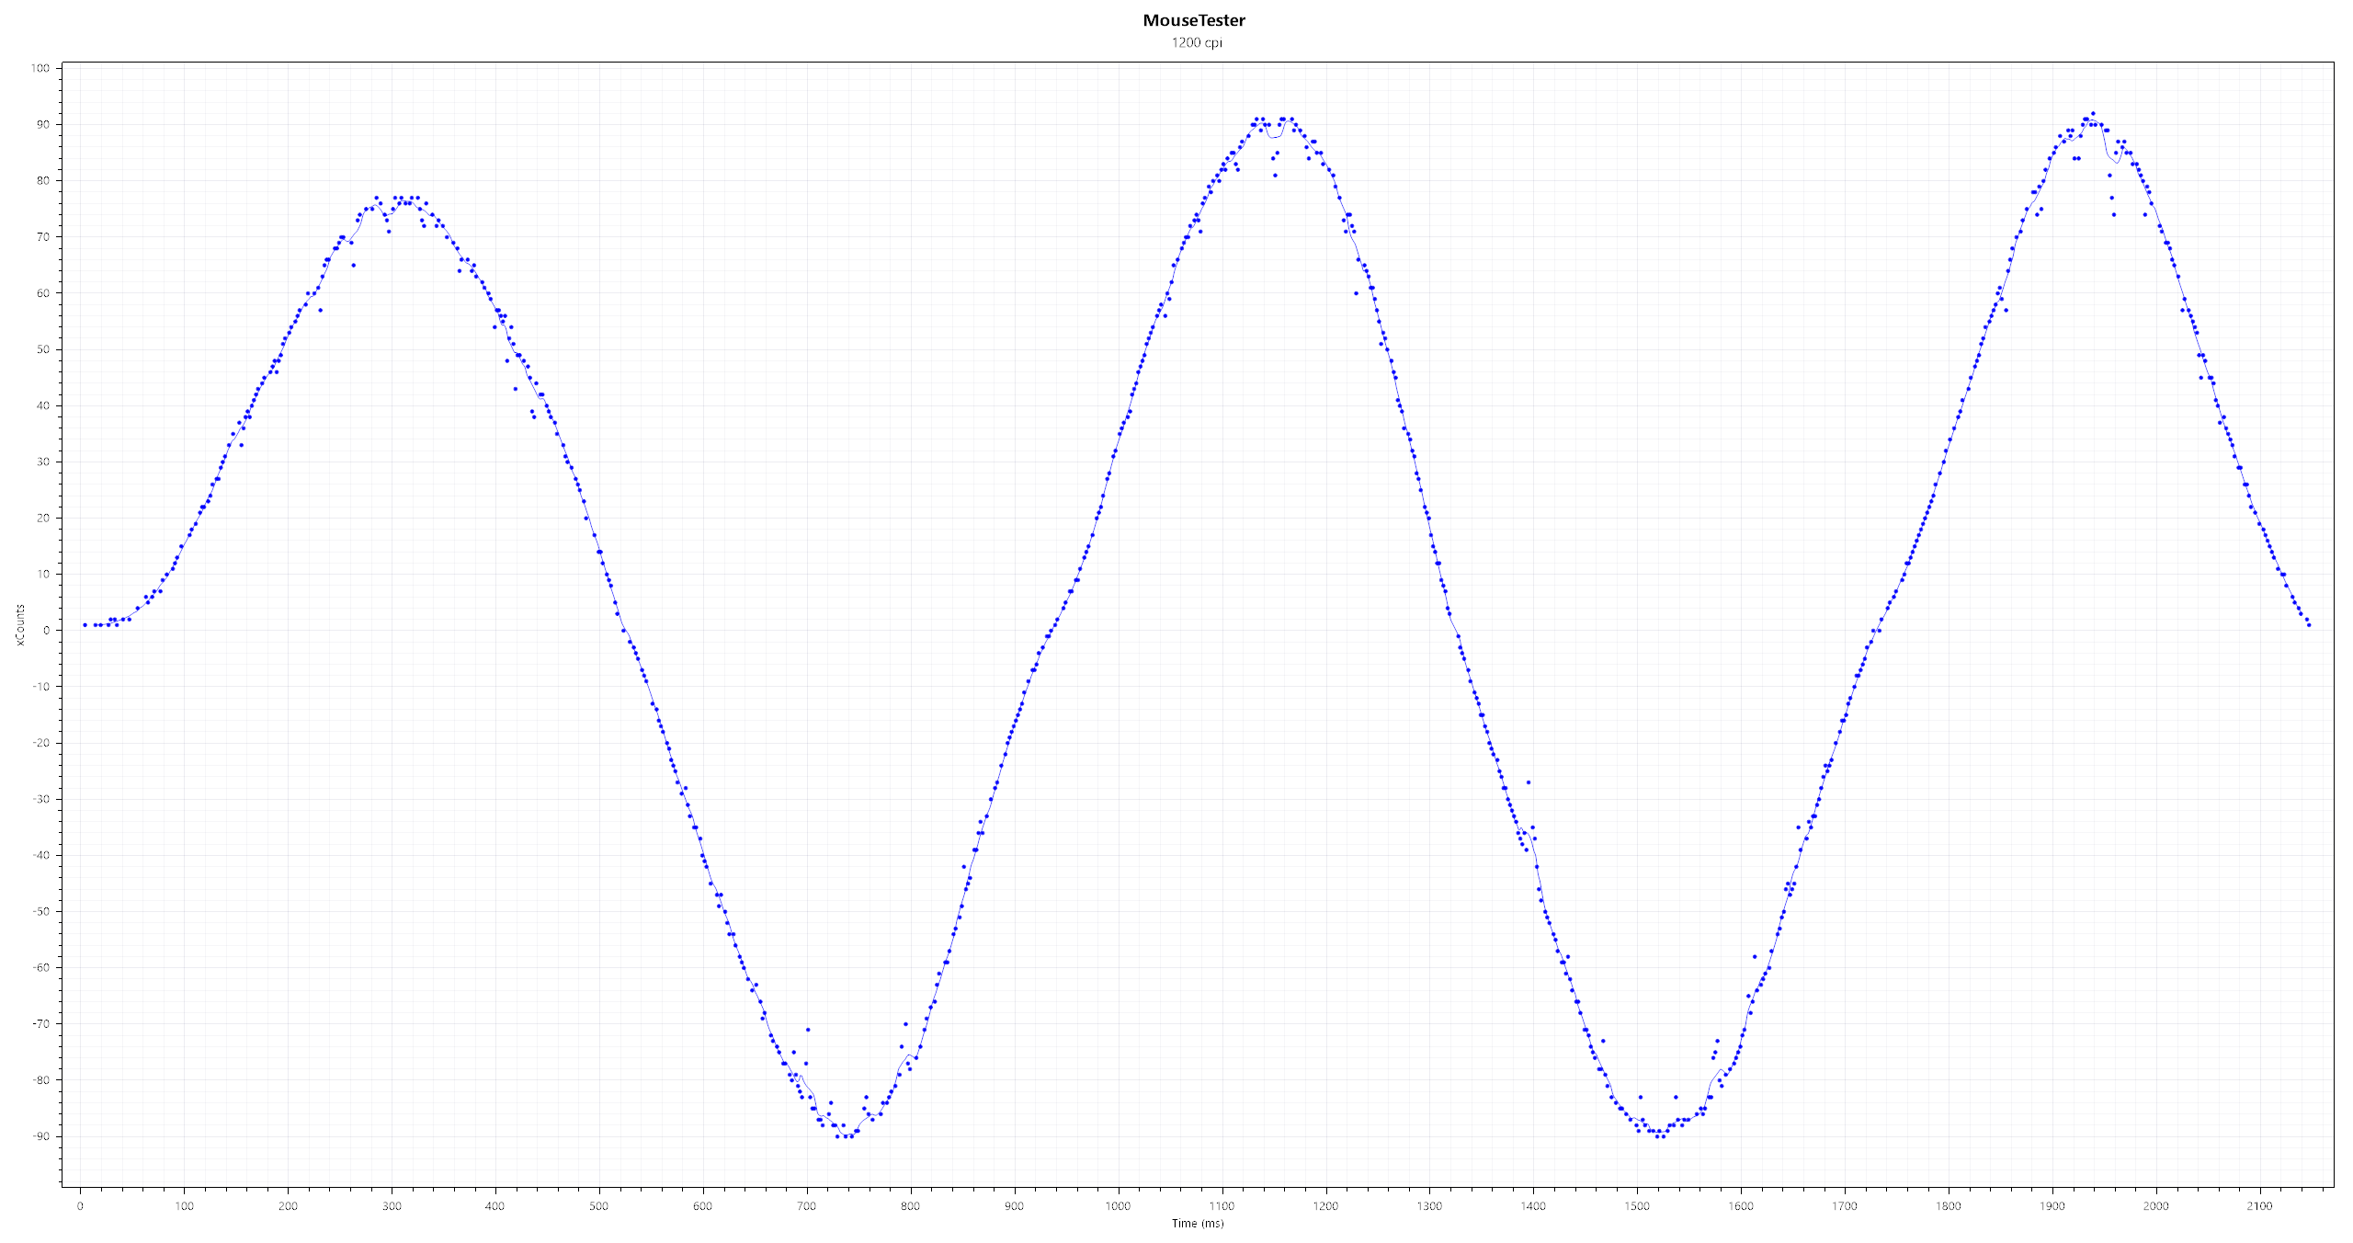
Task: Click the MouseTester chart title
Action: click(x=1194, y=20)
